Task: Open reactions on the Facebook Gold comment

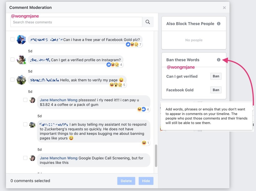Action: 134,44
